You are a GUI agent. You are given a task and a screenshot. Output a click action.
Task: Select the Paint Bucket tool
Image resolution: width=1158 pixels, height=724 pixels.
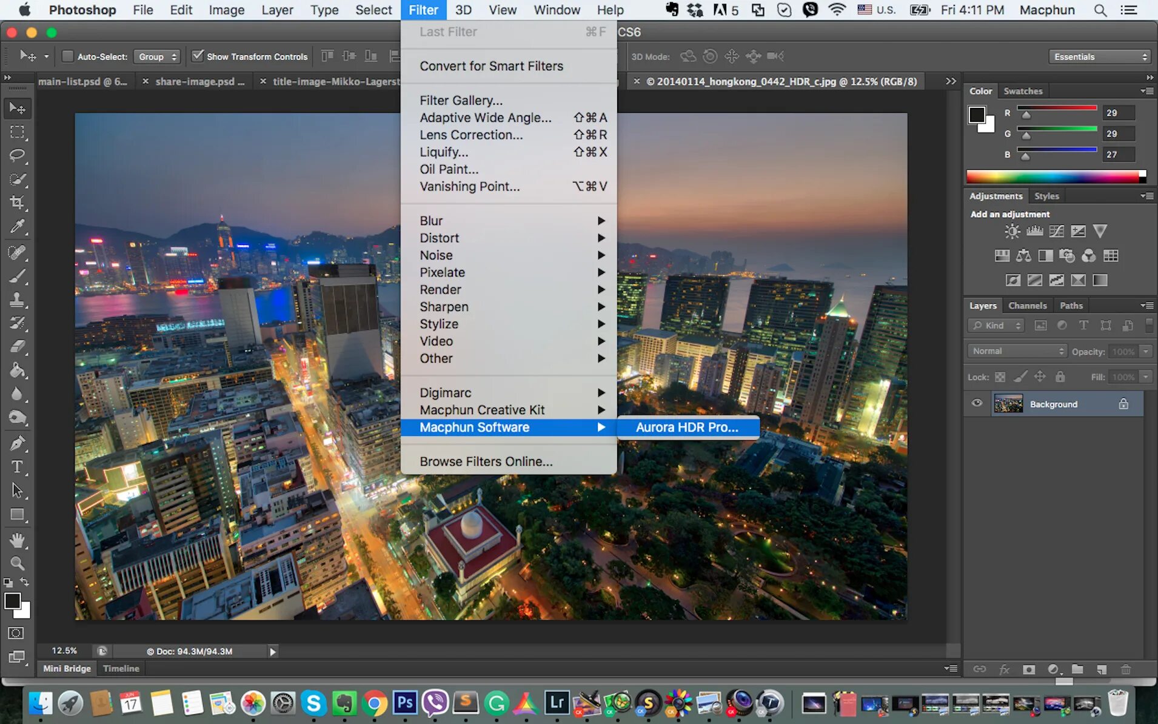point(18,370)
